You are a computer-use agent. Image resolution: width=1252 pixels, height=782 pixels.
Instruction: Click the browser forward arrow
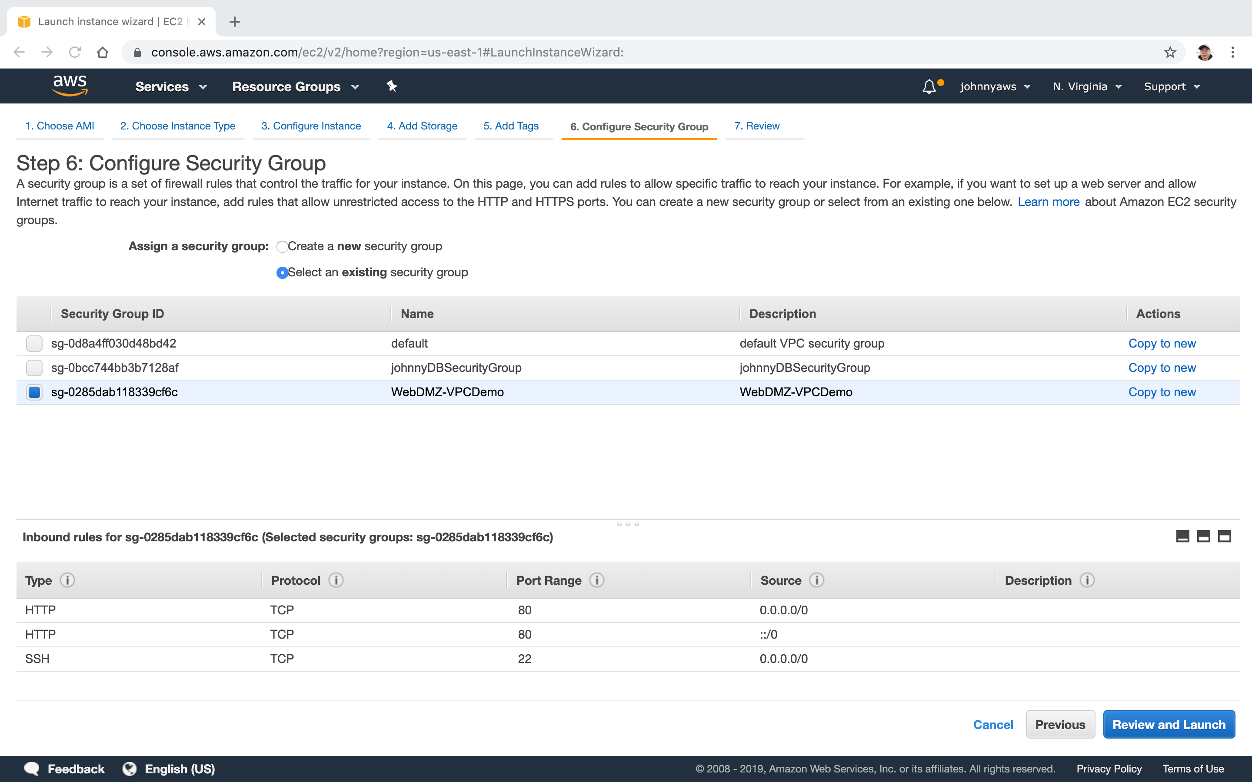click(47, 52)
